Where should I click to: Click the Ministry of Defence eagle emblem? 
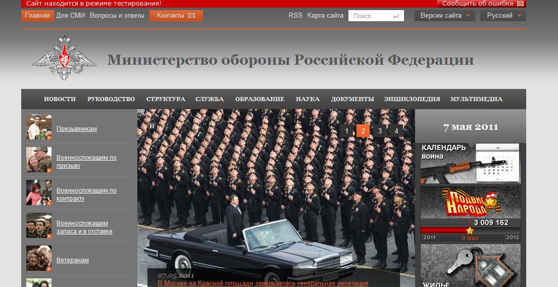(x=64, y=58)
